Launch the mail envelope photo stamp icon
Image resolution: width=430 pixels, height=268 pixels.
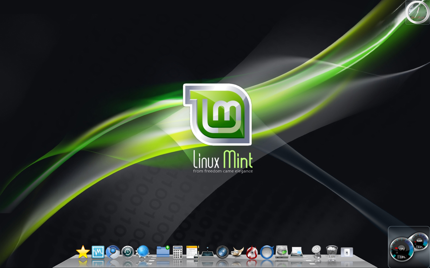coord(297,252)
